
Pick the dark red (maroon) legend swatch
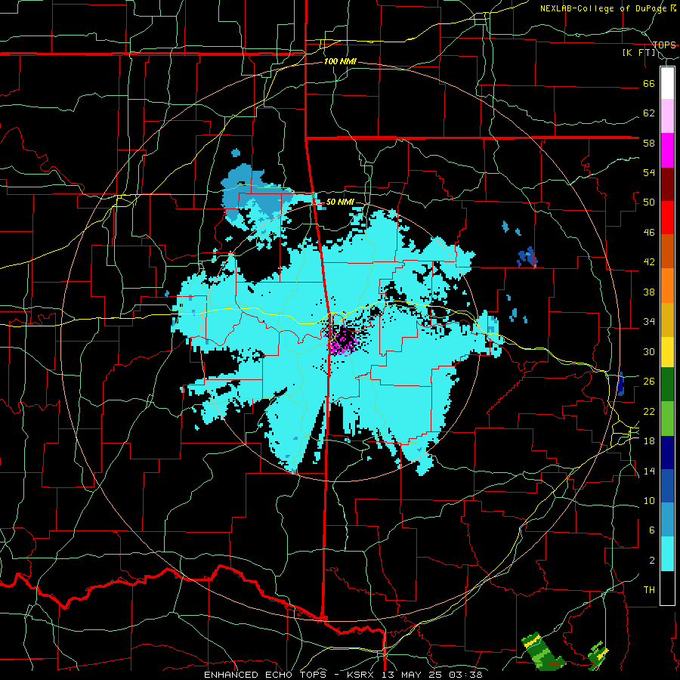click(x=667, y=184)
